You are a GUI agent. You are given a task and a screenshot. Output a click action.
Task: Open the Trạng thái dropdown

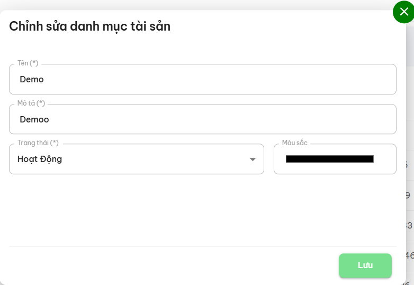click(x=136, y=159)
